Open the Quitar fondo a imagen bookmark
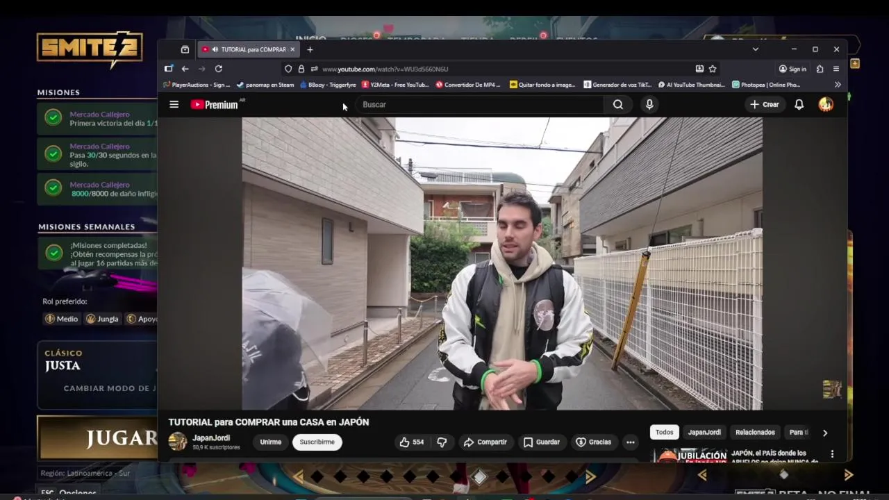This screenshot has width=889, height=500. (542, 85)
